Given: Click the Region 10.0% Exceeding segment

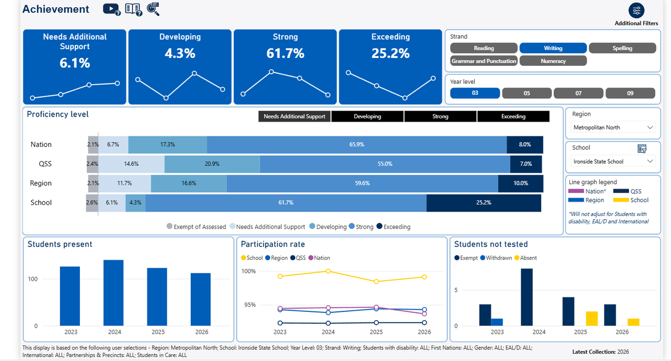Looking at the screenshot, I should pos(521,183).
